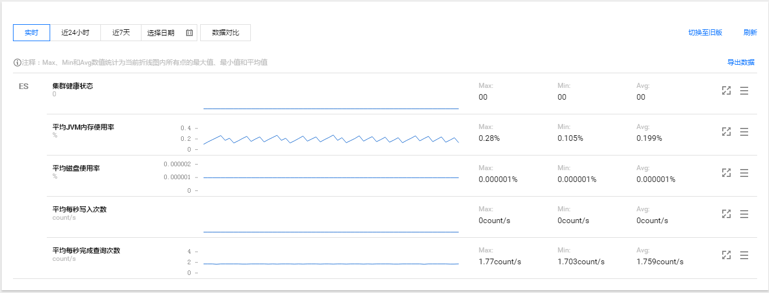This screenshot has width=769, height=293.
Task: Click the 切换至旧版 link
Action: click(705, 33)
